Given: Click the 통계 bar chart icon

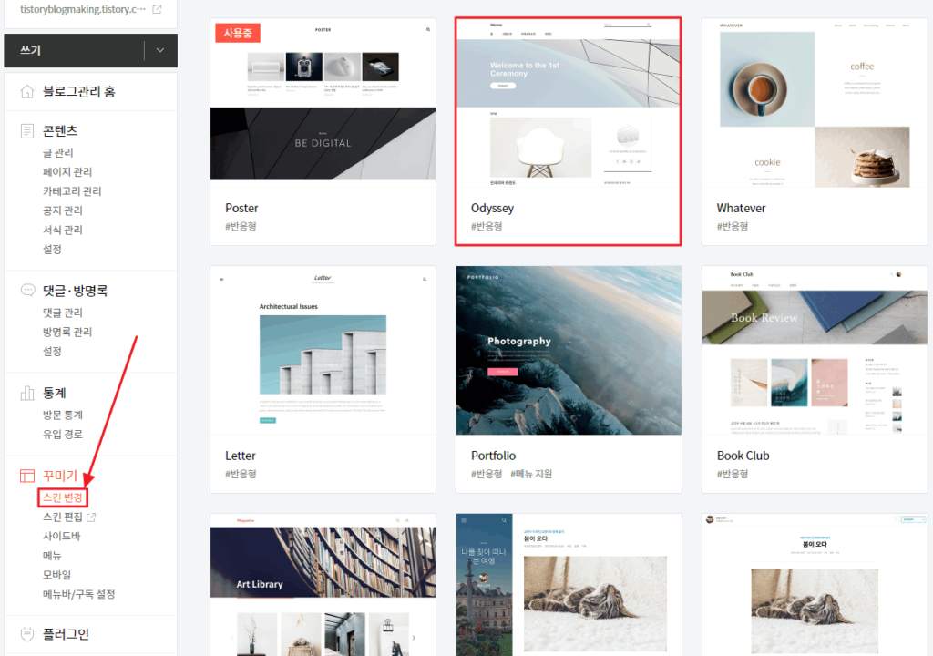Looking at the screenshot, I should pyautogui.click(x=27, y=393).
